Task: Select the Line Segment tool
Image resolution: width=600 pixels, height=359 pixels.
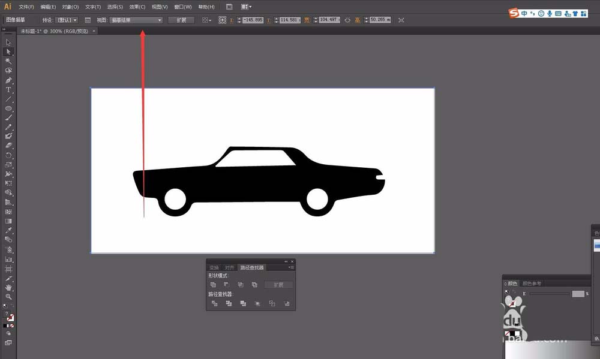Action: 8,99
